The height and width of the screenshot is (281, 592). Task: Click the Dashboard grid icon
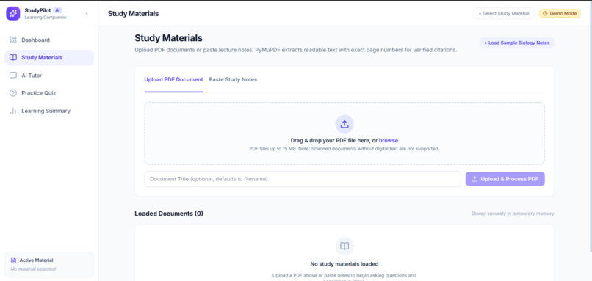pyautogui.click(x=12, y=40)
